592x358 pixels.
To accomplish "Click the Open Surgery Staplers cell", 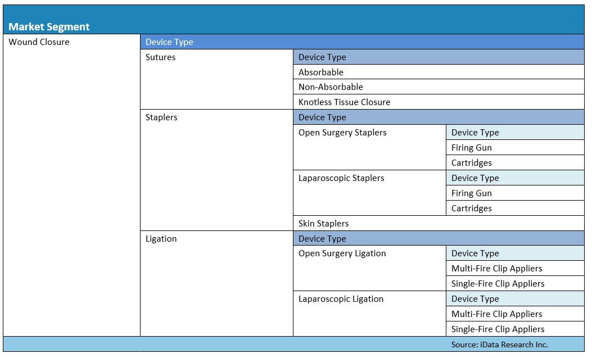I will point(369,147).
